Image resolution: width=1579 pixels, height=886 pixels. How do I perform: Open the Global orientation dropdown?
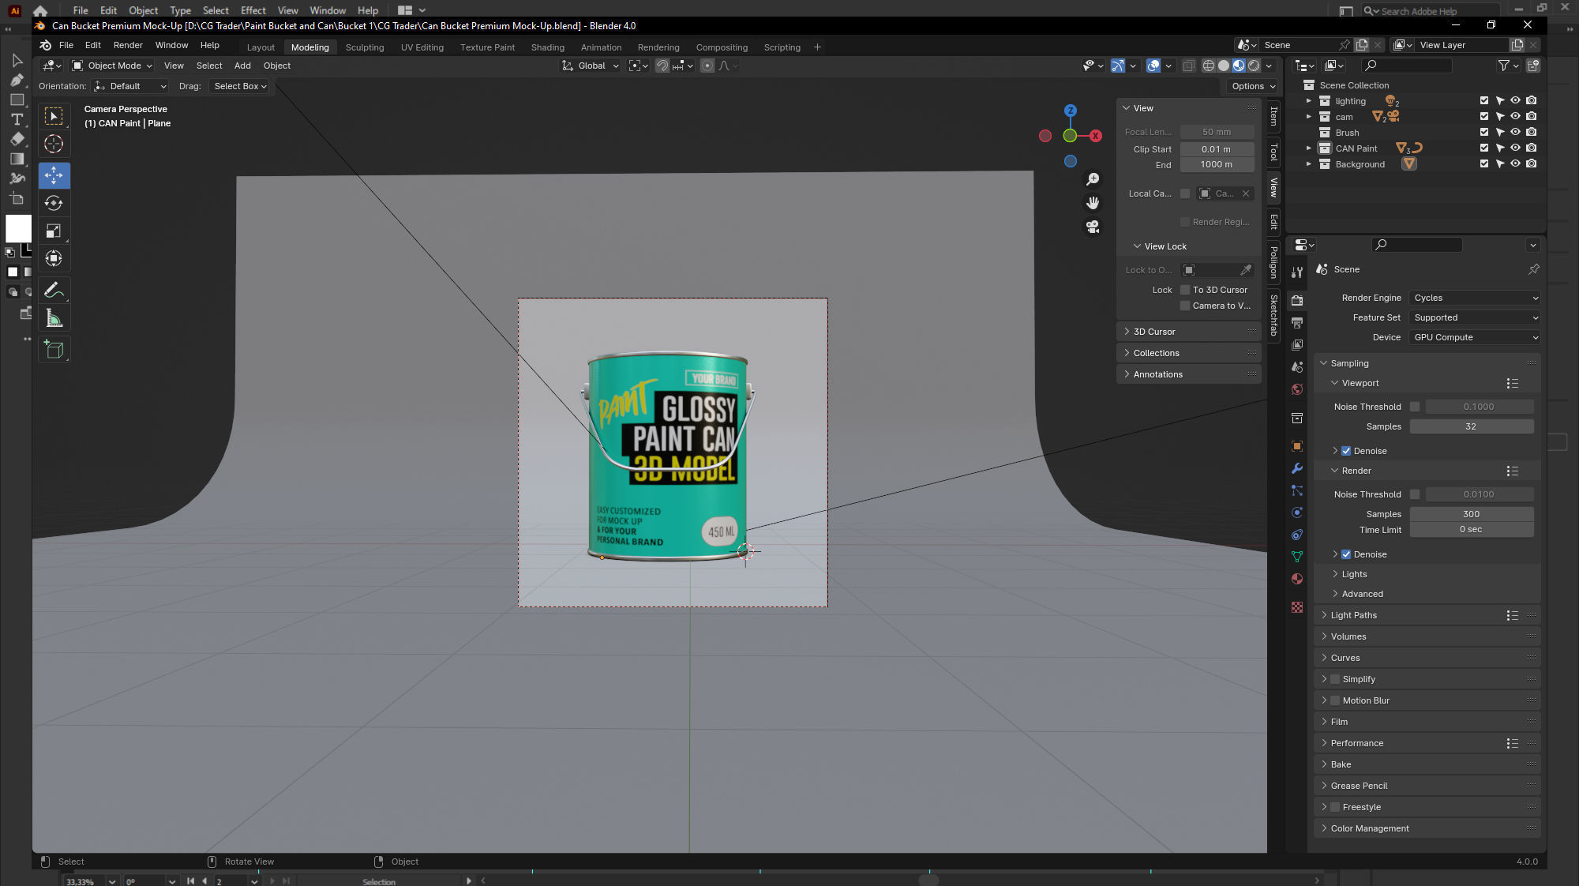point(591,66)
